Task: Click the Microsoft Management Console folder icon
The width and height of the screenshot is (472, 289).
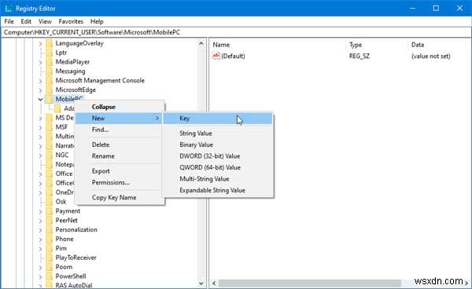Action: click(49, 81)
